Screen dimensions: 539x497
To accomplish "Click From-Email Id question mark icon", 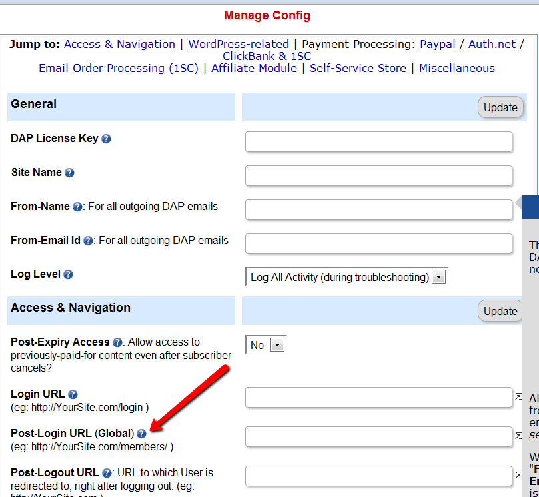I will [88, 241].
